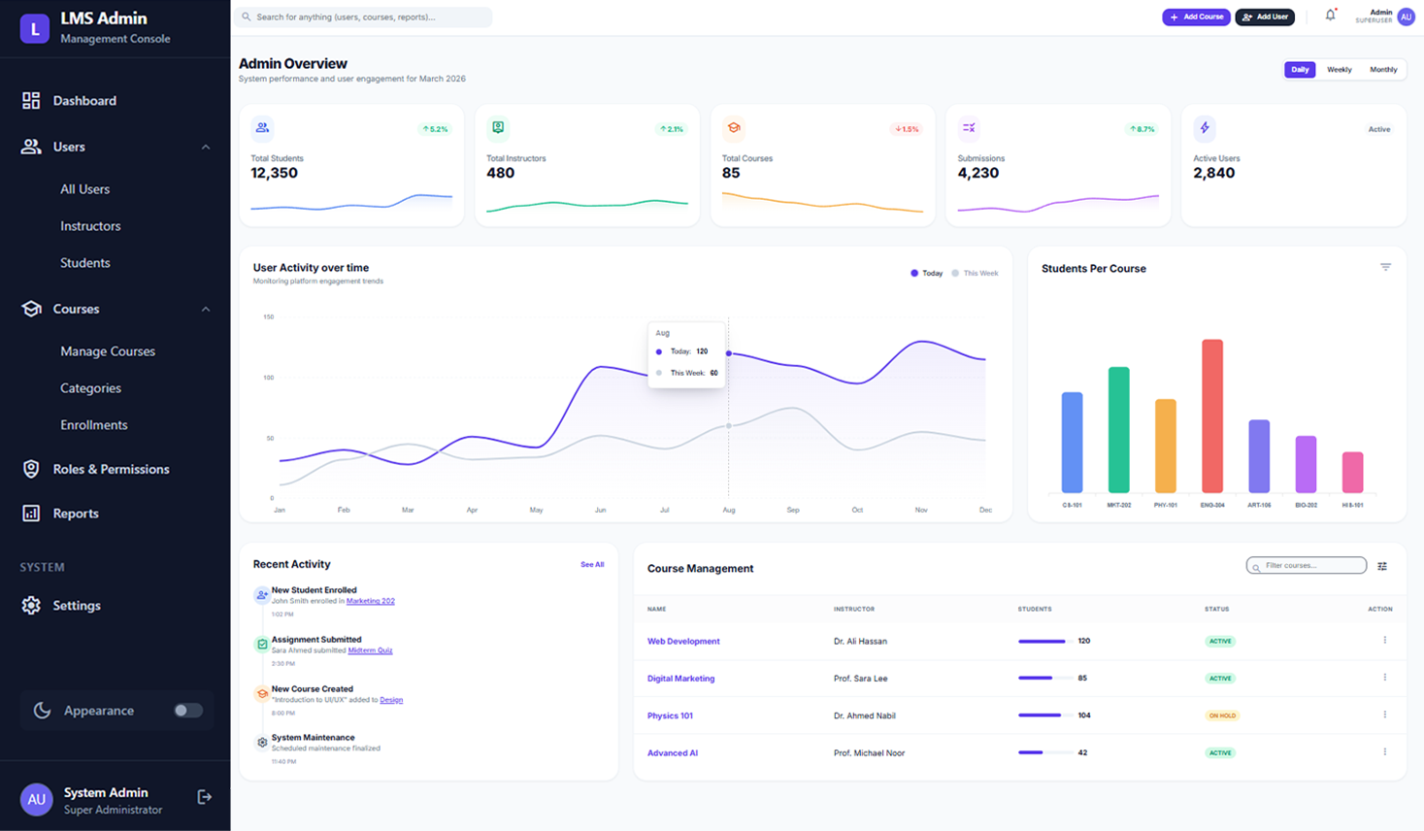The width and height of the screenshot is (1424, 831).
Task: Click the Settings gear icon
Action: [31, 606]
